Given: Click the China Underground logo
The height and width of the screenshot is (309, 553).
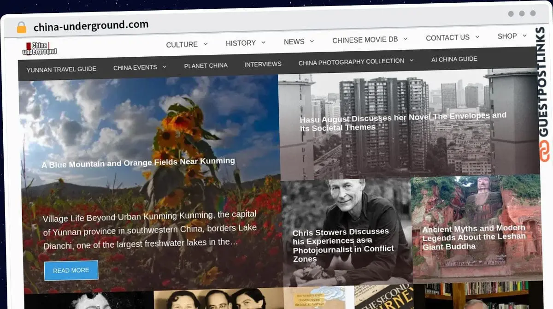Looking at the screenshot, I should click(x=39, y=48).
